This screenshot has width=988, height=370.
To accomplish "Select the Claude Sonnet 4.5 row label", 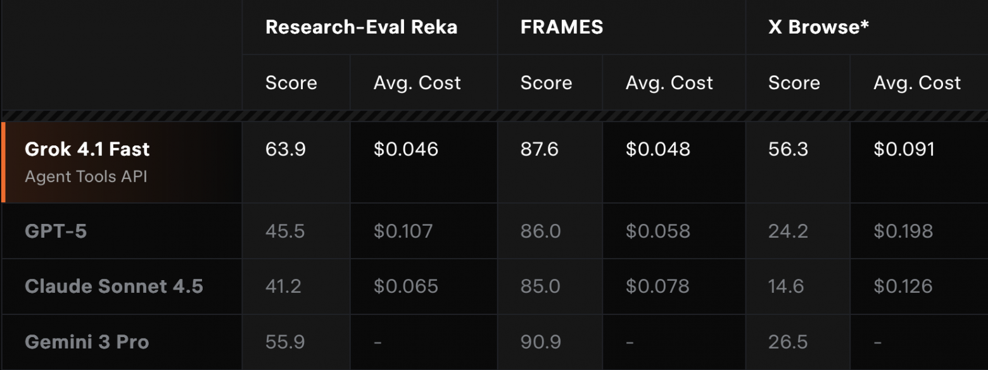I will (114, 287).
